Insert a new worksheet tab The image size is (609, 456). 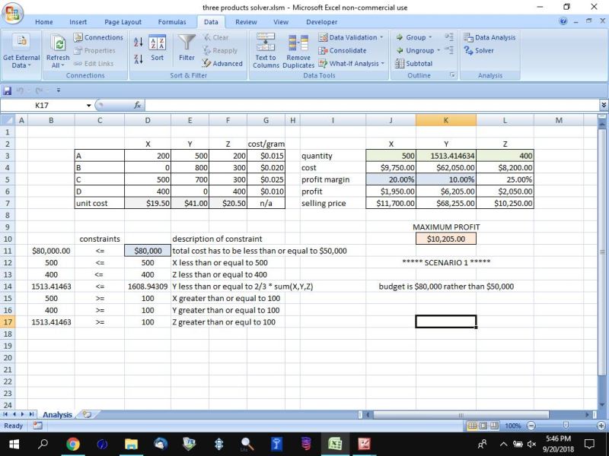[87, 414]
